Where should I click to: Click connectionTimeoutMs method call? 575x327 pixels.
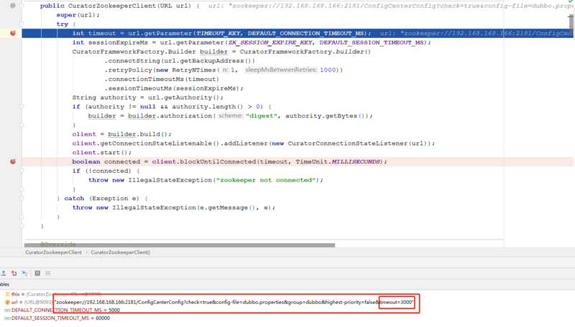[146, 80]
